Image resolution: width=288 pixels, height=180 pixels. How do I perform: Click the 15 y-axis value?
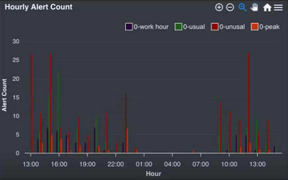[16, 97]
